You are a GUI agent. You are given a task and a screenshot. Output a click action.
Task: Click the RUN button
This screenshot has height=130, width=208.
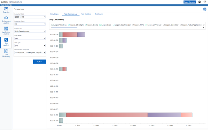pyautogui.click(x=39, y=62)
